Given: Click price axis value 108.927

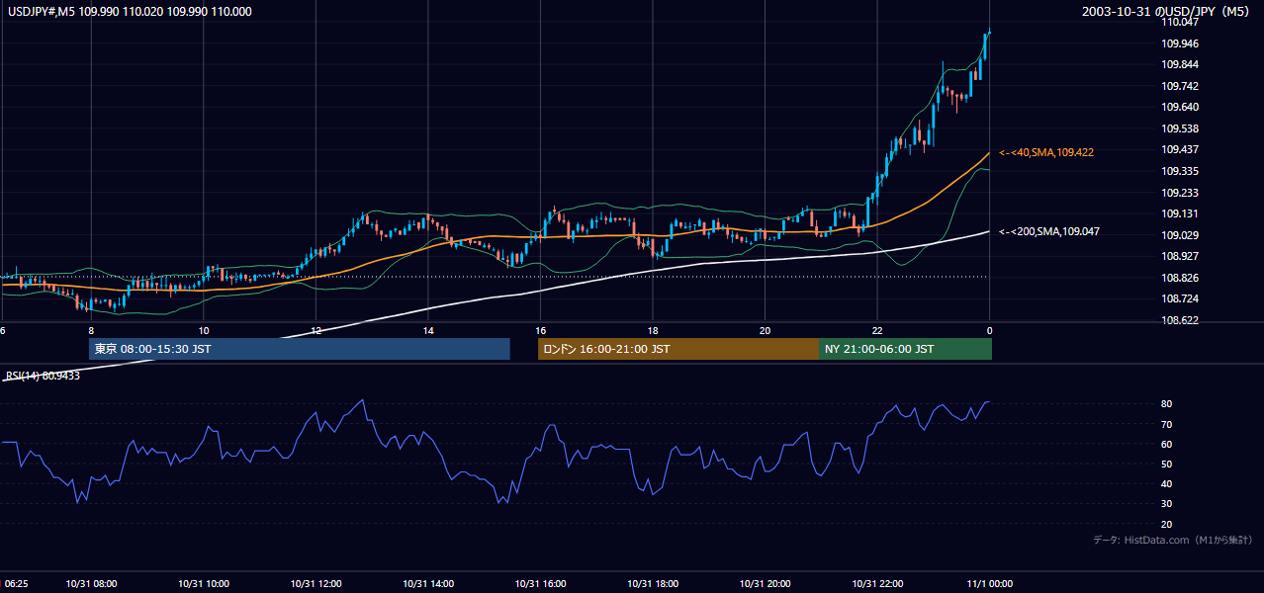Looking at the screenshot, I should tap(1181, 256).
